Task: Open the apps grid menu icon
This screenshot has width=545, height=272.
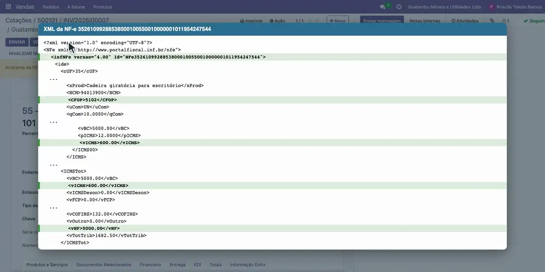Action: 8,7
